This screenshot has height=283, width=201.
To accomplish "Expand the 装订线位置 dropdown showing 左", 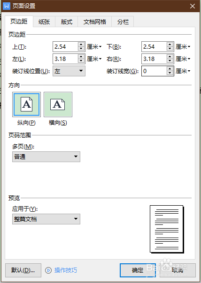I will 69,71.
